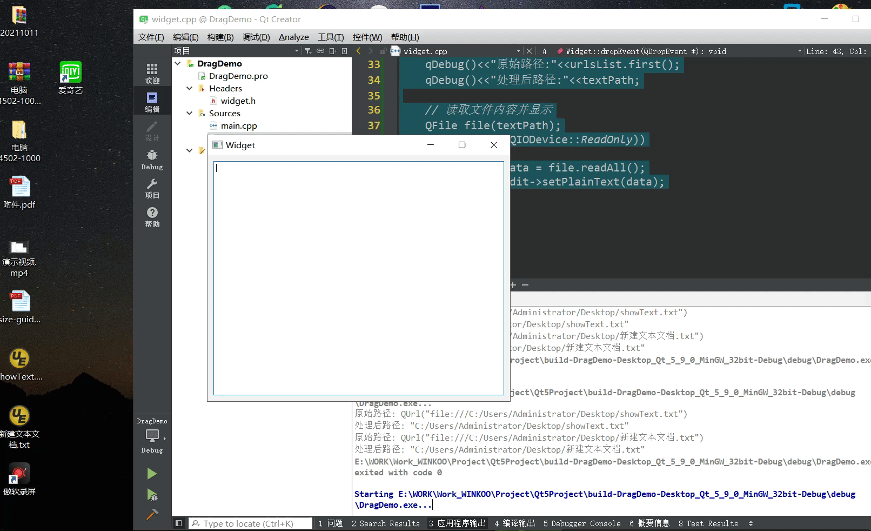This screenshot has width=871, height=531.
Task: Build the project using the hammer icon
Action: tap(152, 514)
